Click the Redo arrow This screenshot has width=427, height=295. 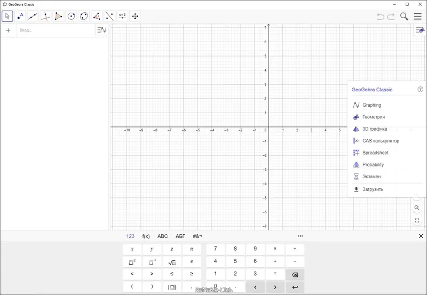click(391, 17)
